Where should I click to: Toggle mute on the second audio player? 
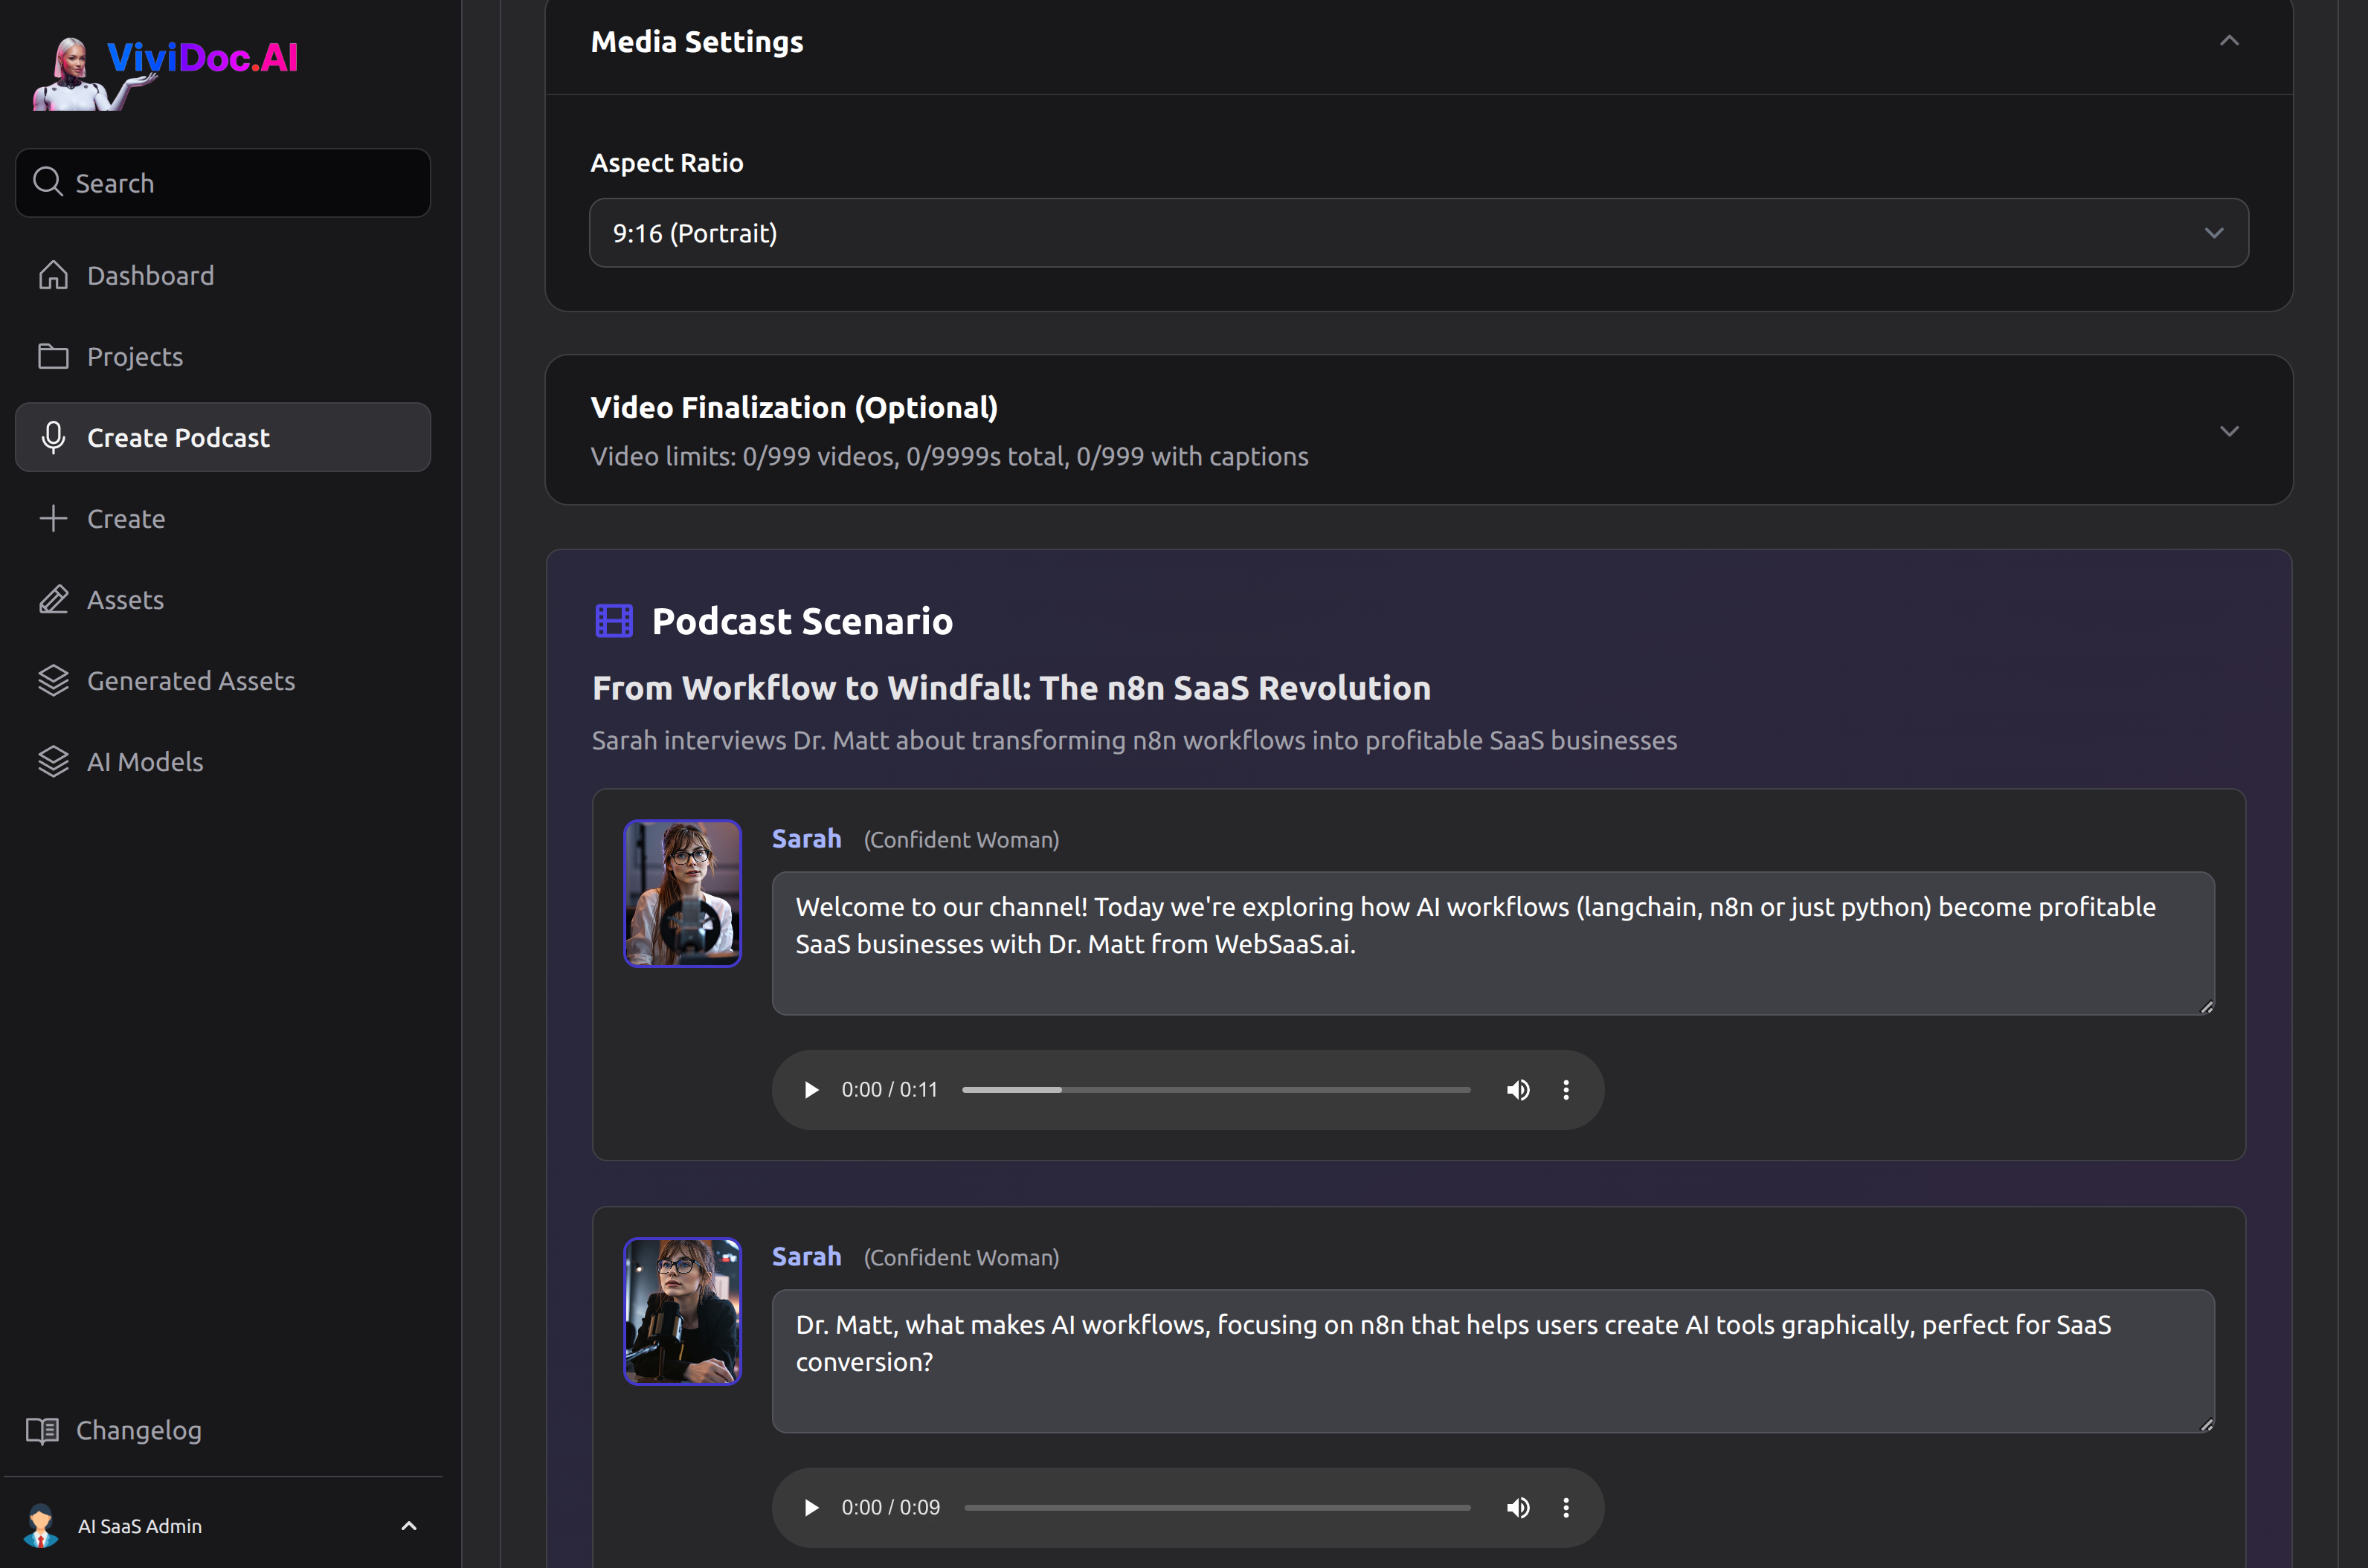click(1518, 1507)
